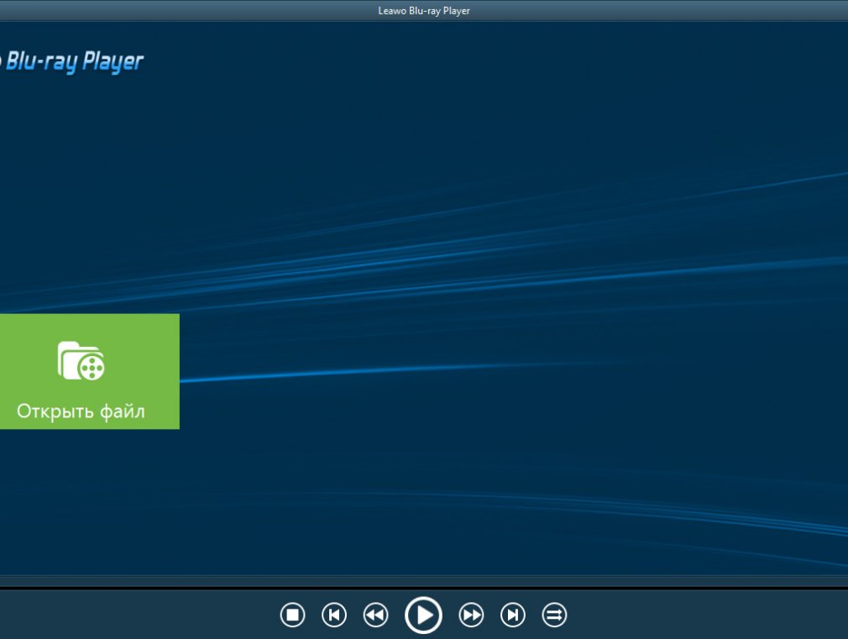Fast forward with the double-right-arrow button
848x639 pixels.
coord(471,615)
